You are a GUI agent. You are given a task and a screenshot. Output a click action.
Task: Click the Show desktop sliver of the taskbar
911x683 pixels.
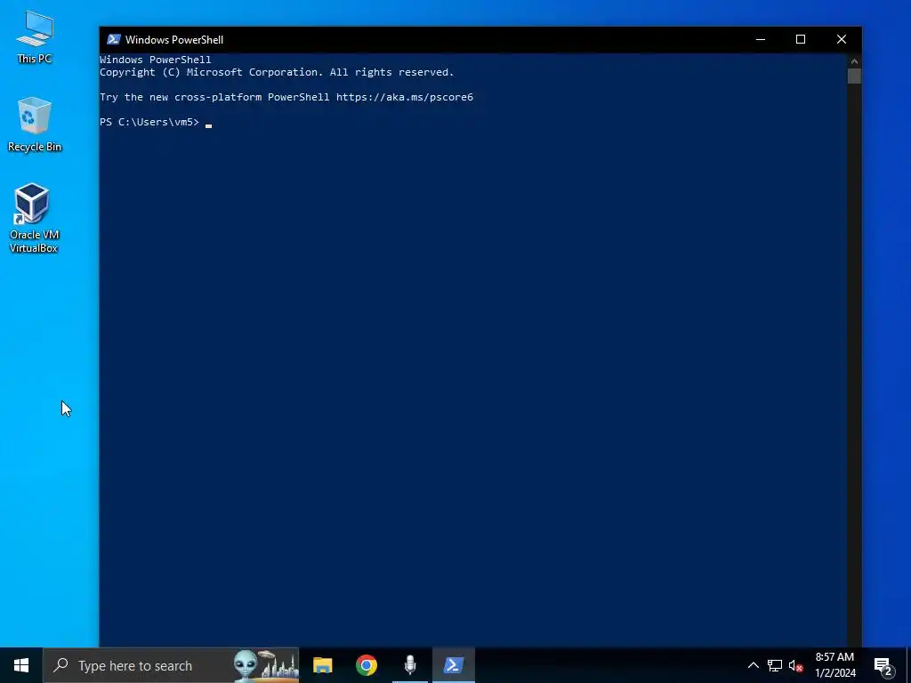click(x=908, y=665)
